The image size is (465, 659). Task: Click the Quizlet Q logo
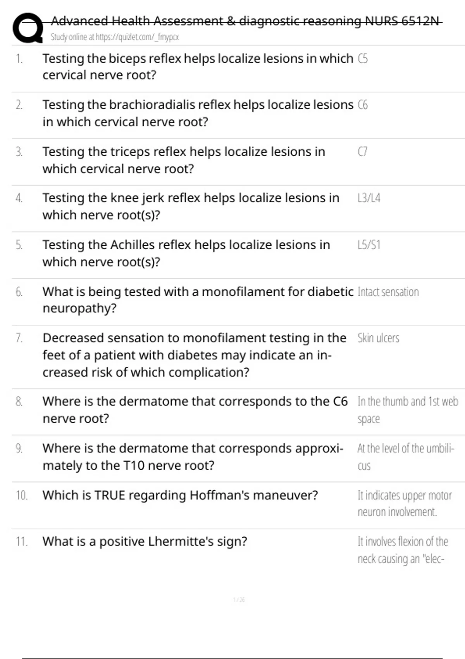pos(28,28)
